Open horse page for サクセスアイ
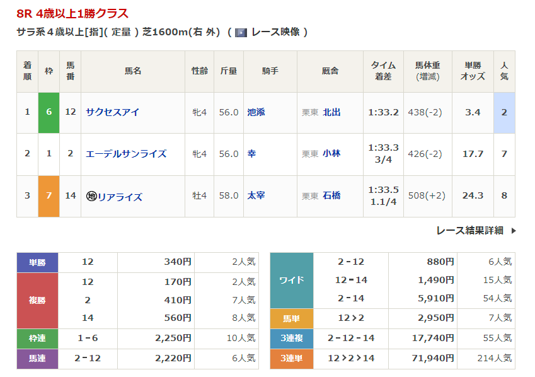The image size is (535, 377). click(x=113, y=112)
